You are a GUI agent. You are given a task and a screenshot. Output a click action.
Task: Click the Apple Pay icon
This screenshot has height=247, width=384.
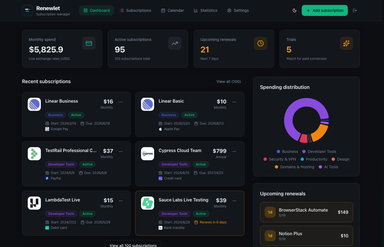(x=160, y=129)
